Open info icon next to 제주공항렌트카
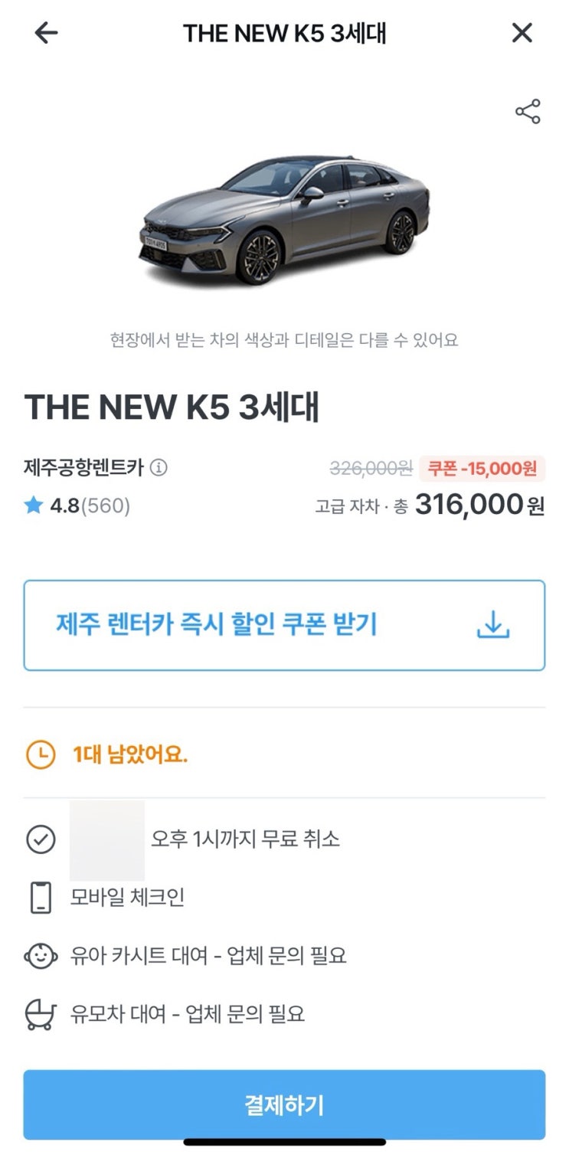Screen dimensions: 569x1155 (x=159, y=467)
